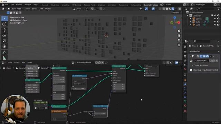Hide the Light in viewport via eye

tap(215, 25)
